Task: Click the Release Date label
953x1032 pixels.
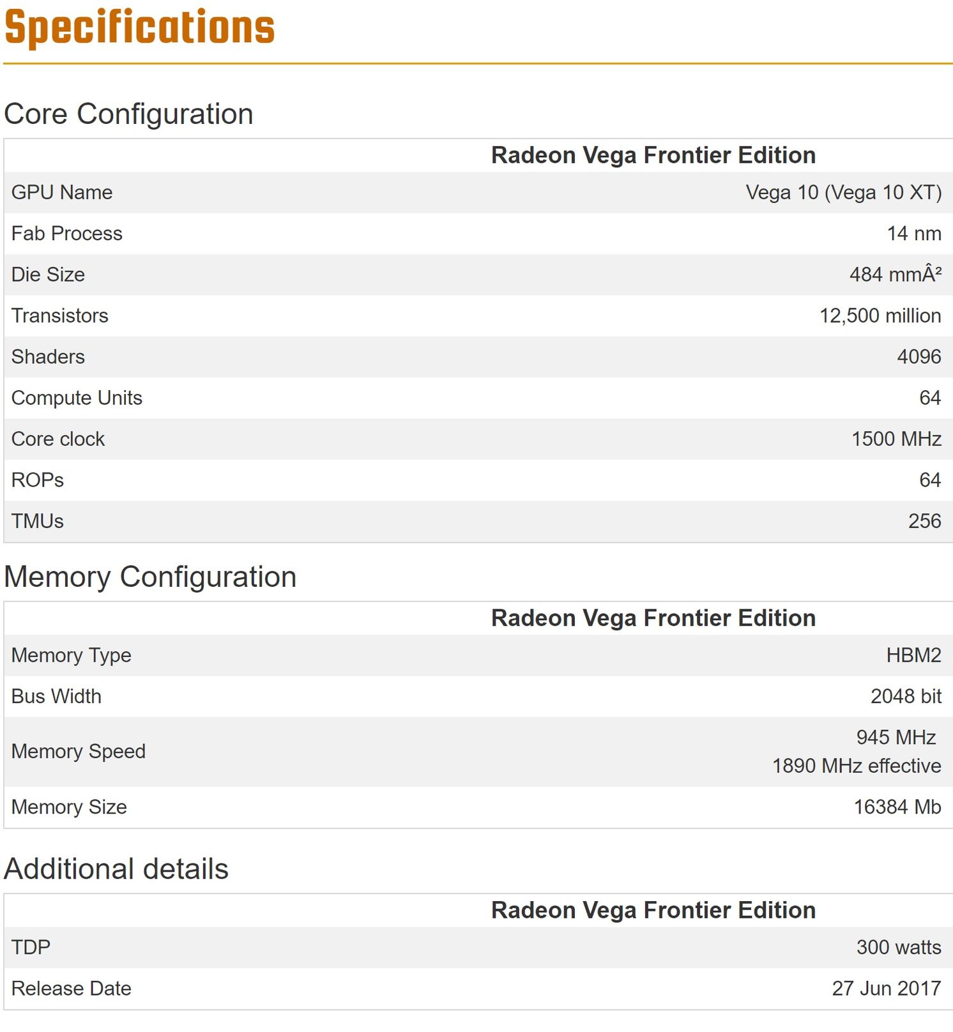Action: [72, 989]
